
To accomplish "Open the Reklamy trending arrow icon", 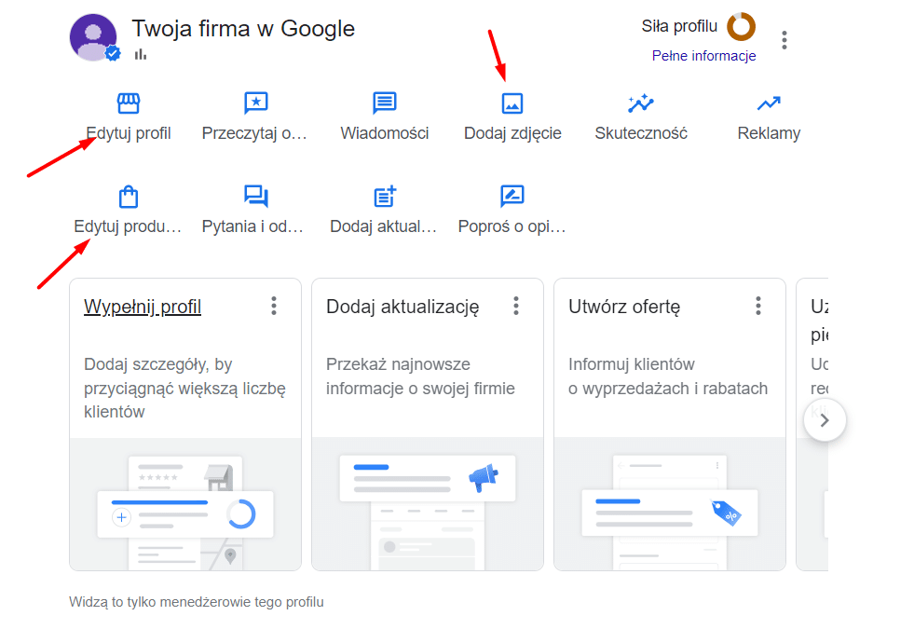I will tap(769, 103).
